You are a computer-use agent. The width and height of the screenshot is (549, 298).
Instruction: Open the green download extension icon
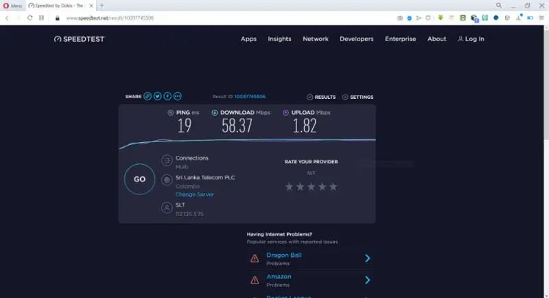pos(441,17)
